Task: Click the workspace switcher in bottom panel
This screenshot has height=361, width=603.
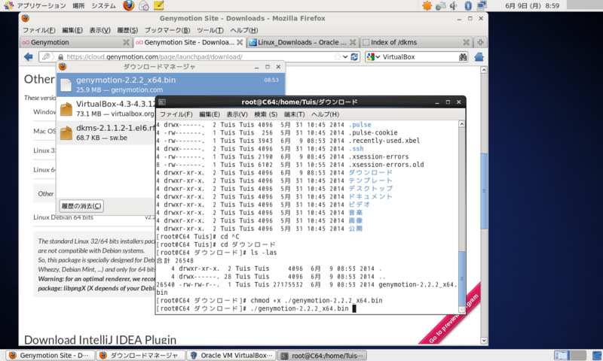Action: pos(570,356)
